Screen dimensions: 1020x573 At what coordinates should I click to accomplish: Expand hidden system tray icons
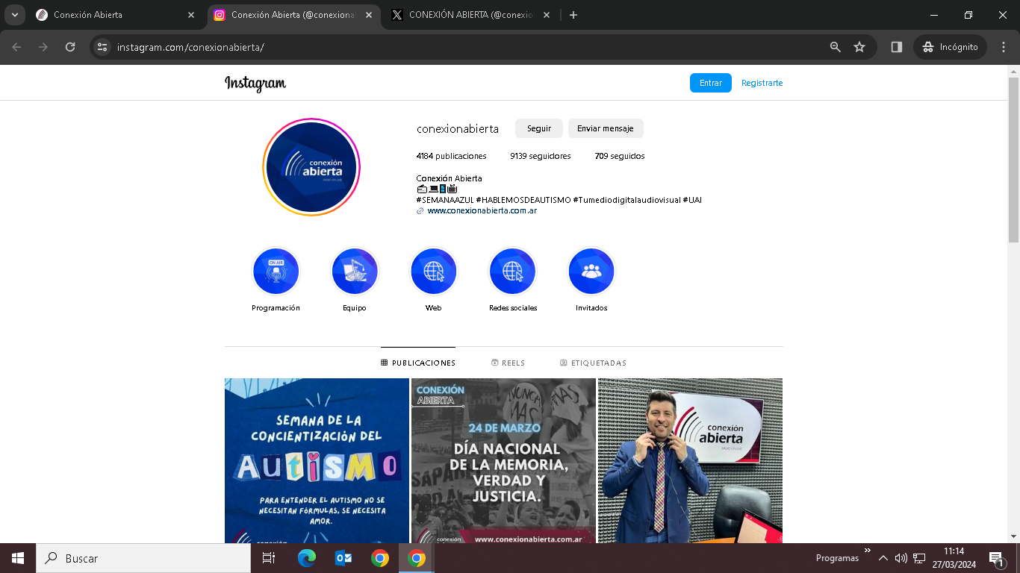883,558
